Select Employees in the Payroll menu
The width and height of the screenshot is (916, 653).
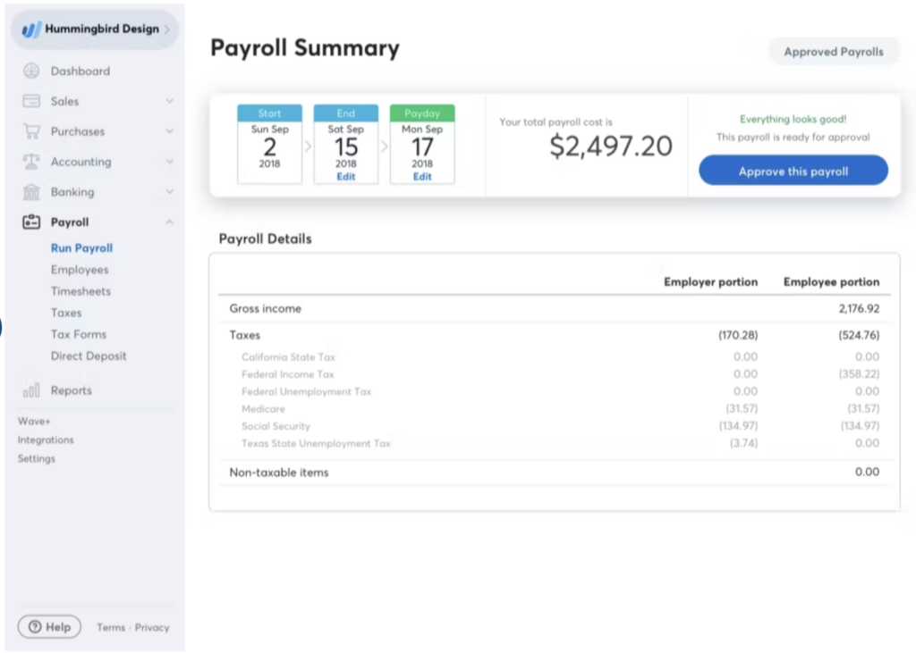coord(81,269)
